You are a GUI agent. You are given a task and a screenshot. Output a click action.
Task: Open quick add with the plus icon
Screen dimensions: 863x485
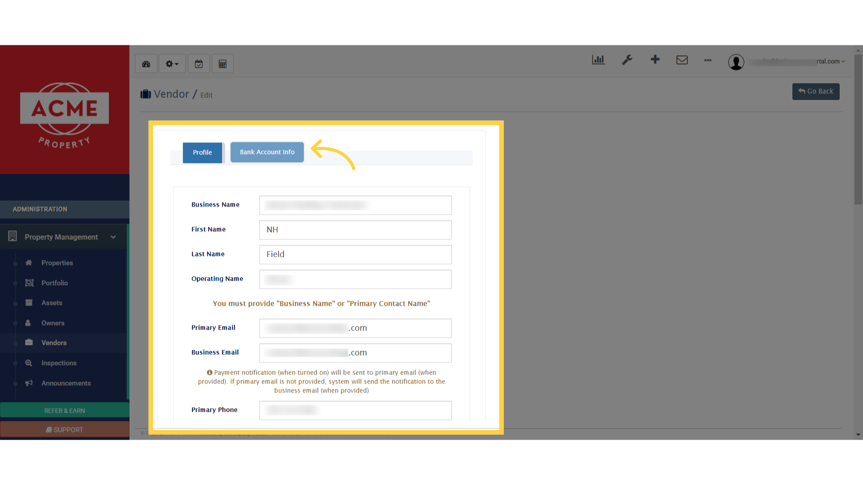click(655, 60)
